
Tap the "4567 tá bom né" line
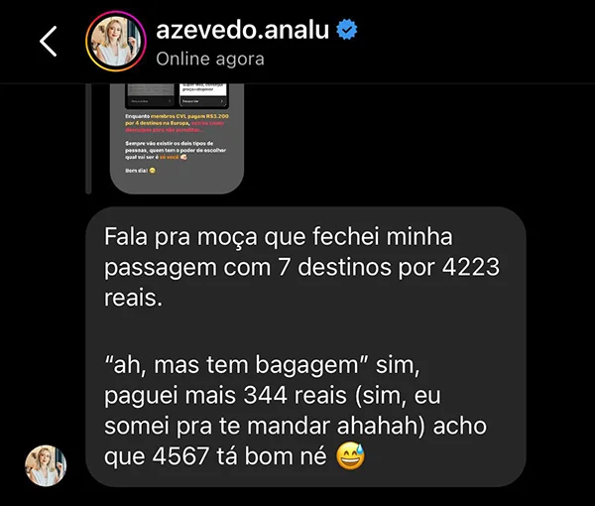[x=234, y=455]
